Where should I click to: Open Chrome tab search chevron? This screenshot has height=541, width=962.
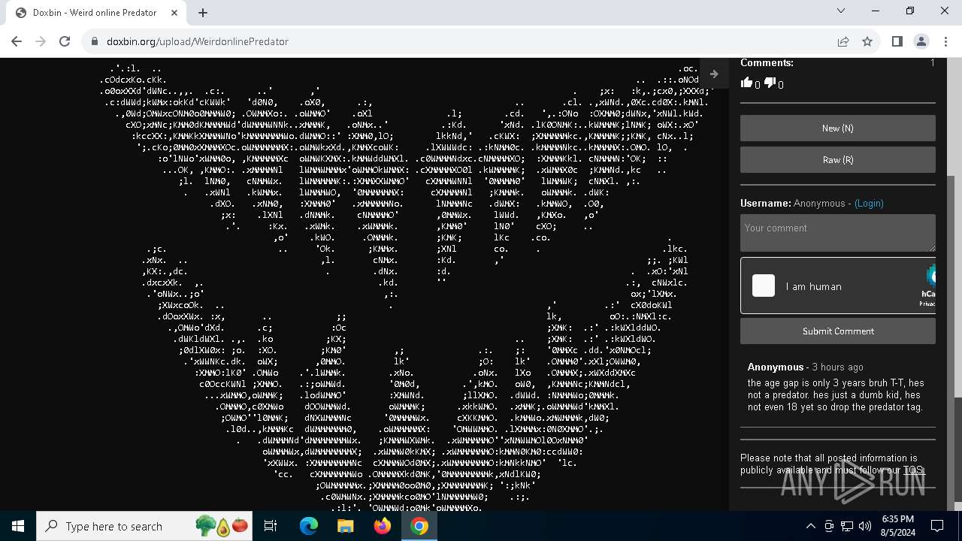click(841, 11)
